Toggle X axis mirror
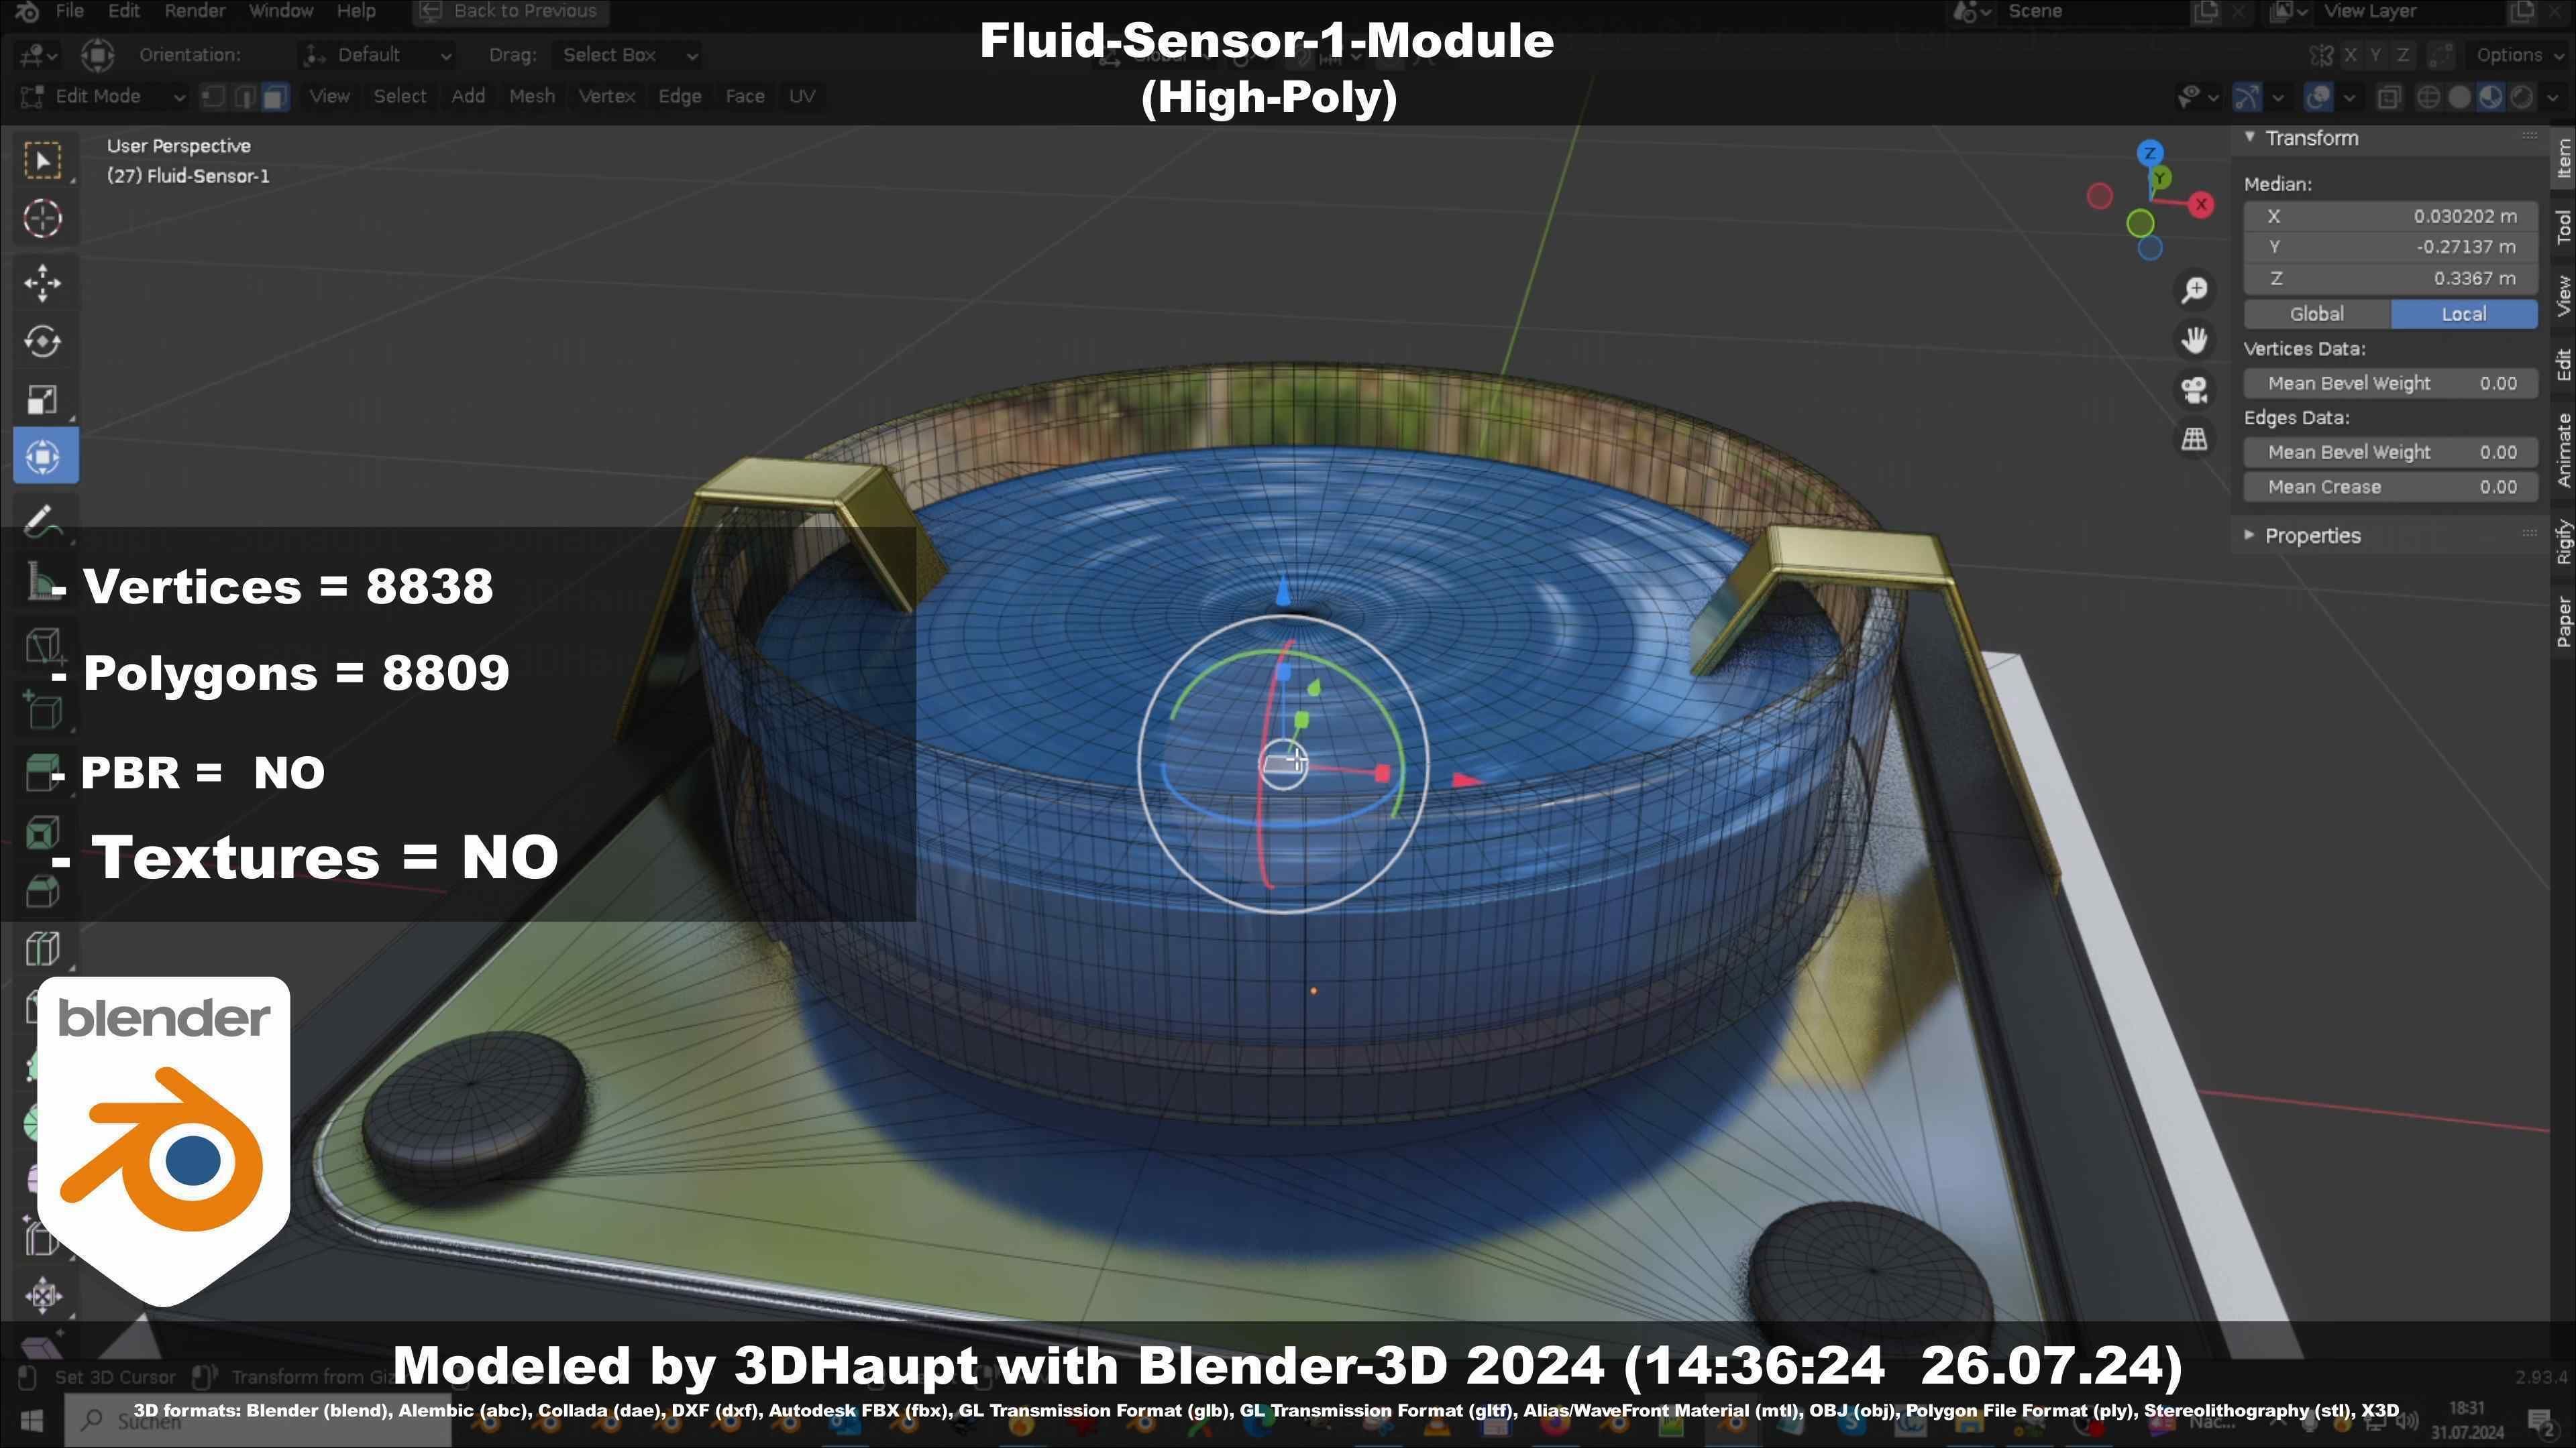2576x1448 pixels. (x=2350, y=55)
